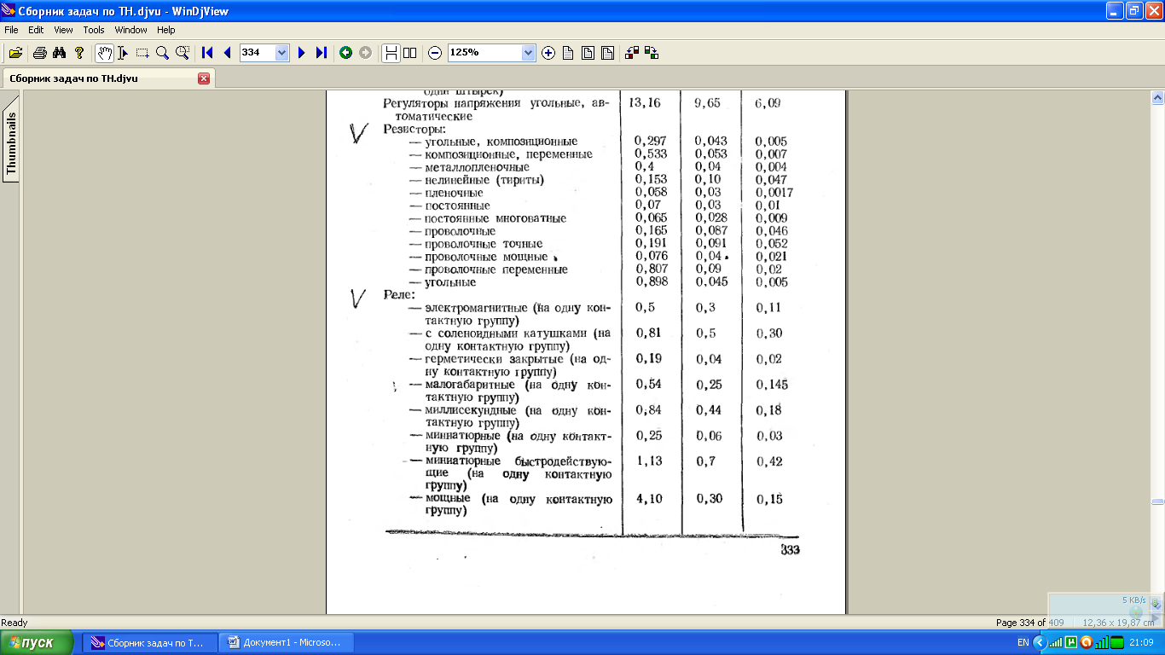This screenshot has width=1165, height=655.
Task: Click the value '0,297' for угольные, композиционные
Action: pyautogui.click(x=651, y=142)
